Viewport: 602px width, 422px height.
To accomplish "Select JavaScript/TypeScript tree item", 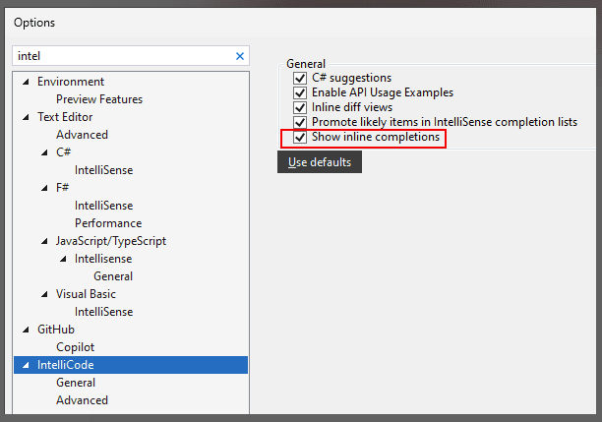I will (111, 241).
